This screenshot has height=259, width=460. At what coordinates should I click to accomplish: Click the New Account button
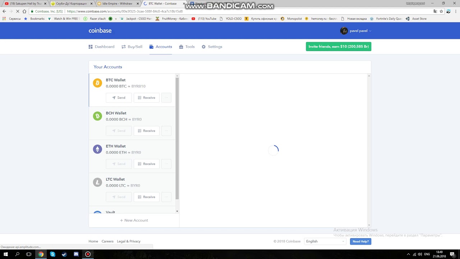(134, 220)
